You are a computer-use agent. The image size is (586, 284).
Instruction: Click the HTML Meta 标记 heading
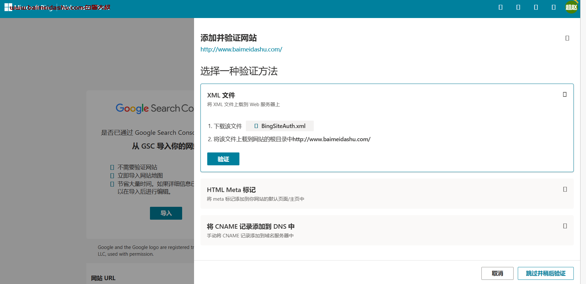pos(231,190)
